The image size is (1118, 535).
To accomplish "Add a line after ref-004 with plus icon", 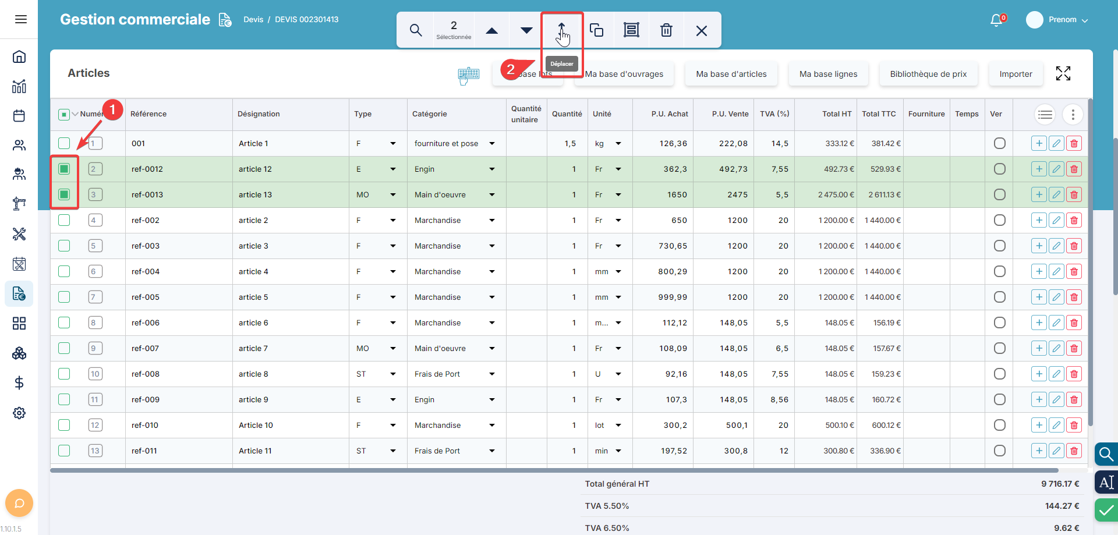I will click(1039, 271).
